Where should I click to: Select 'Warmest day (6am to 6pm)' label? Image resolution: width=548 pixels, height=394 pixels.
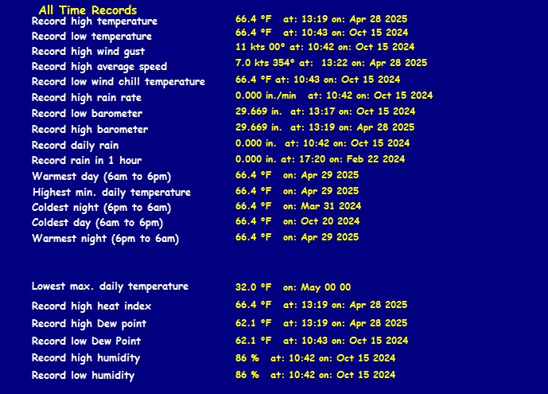(x=101, y=177)
